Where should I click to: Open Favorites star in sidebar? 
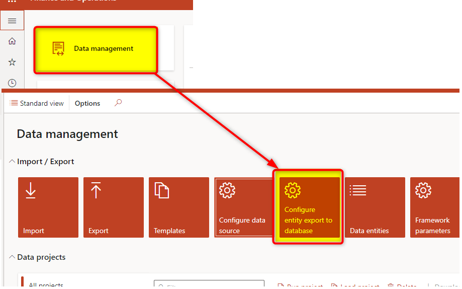coord(12,62)
